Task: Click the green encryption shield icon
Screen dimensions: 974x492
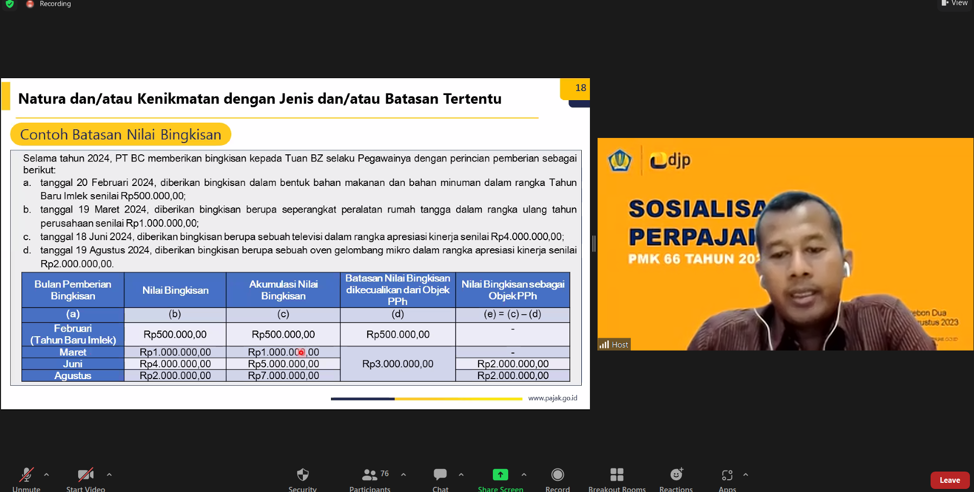Action: point(10,4)
